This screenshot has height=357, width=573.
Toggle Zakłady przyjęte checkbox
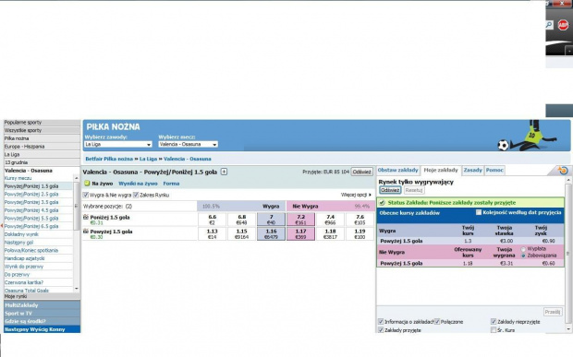381,330
